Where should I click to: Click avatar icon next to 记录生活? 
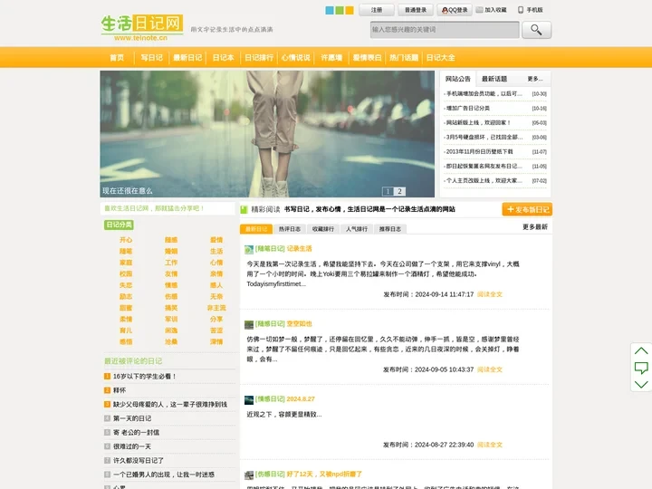249,250
